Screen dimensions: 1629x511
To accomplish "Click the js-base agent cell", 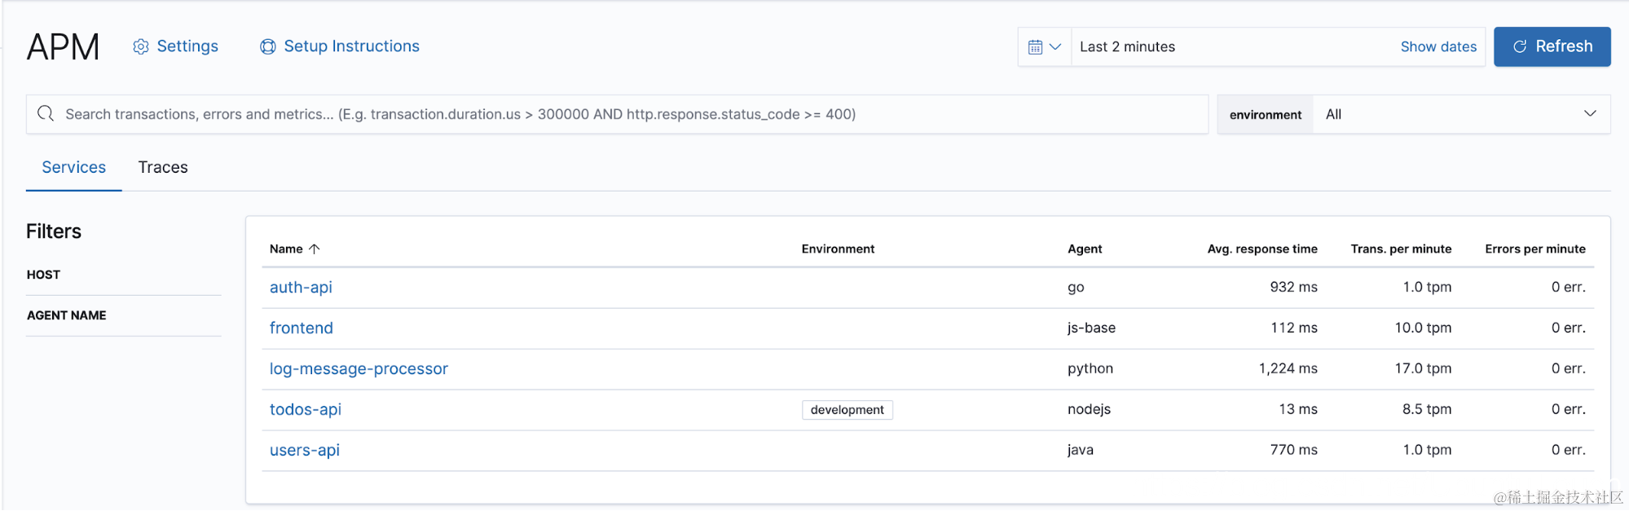I will 1092,328.
